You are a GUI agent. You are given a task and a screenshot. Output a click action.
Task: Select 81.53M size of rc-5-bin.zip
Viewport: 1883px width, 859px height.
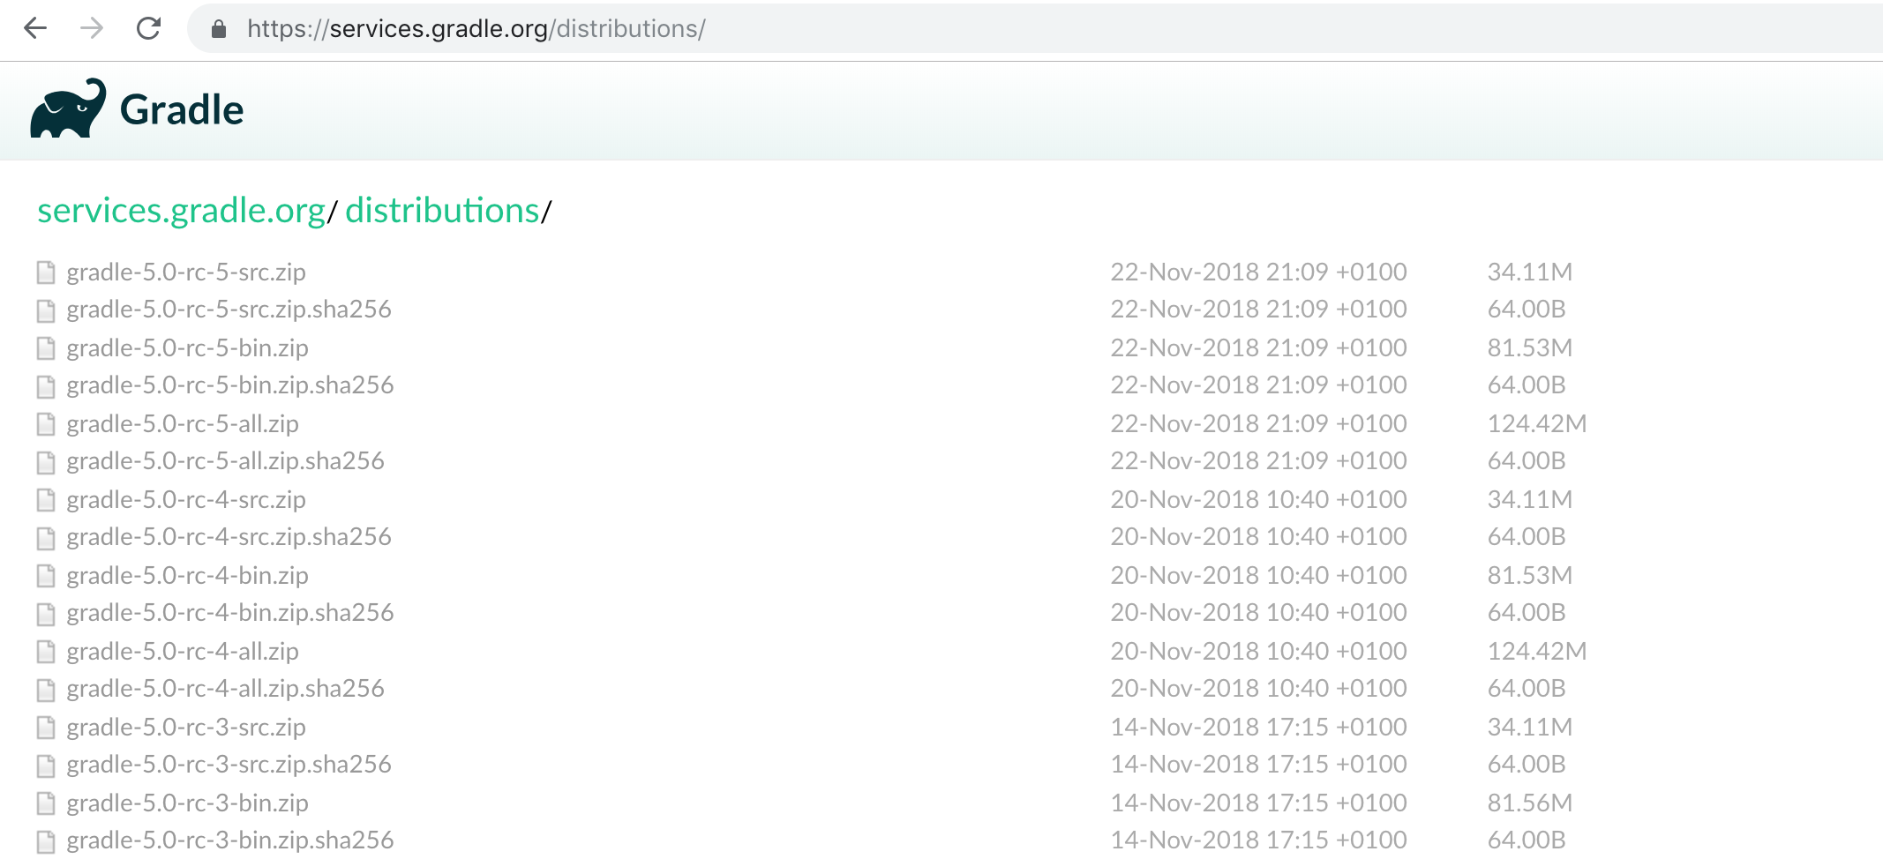click(x=1530, y=347)
